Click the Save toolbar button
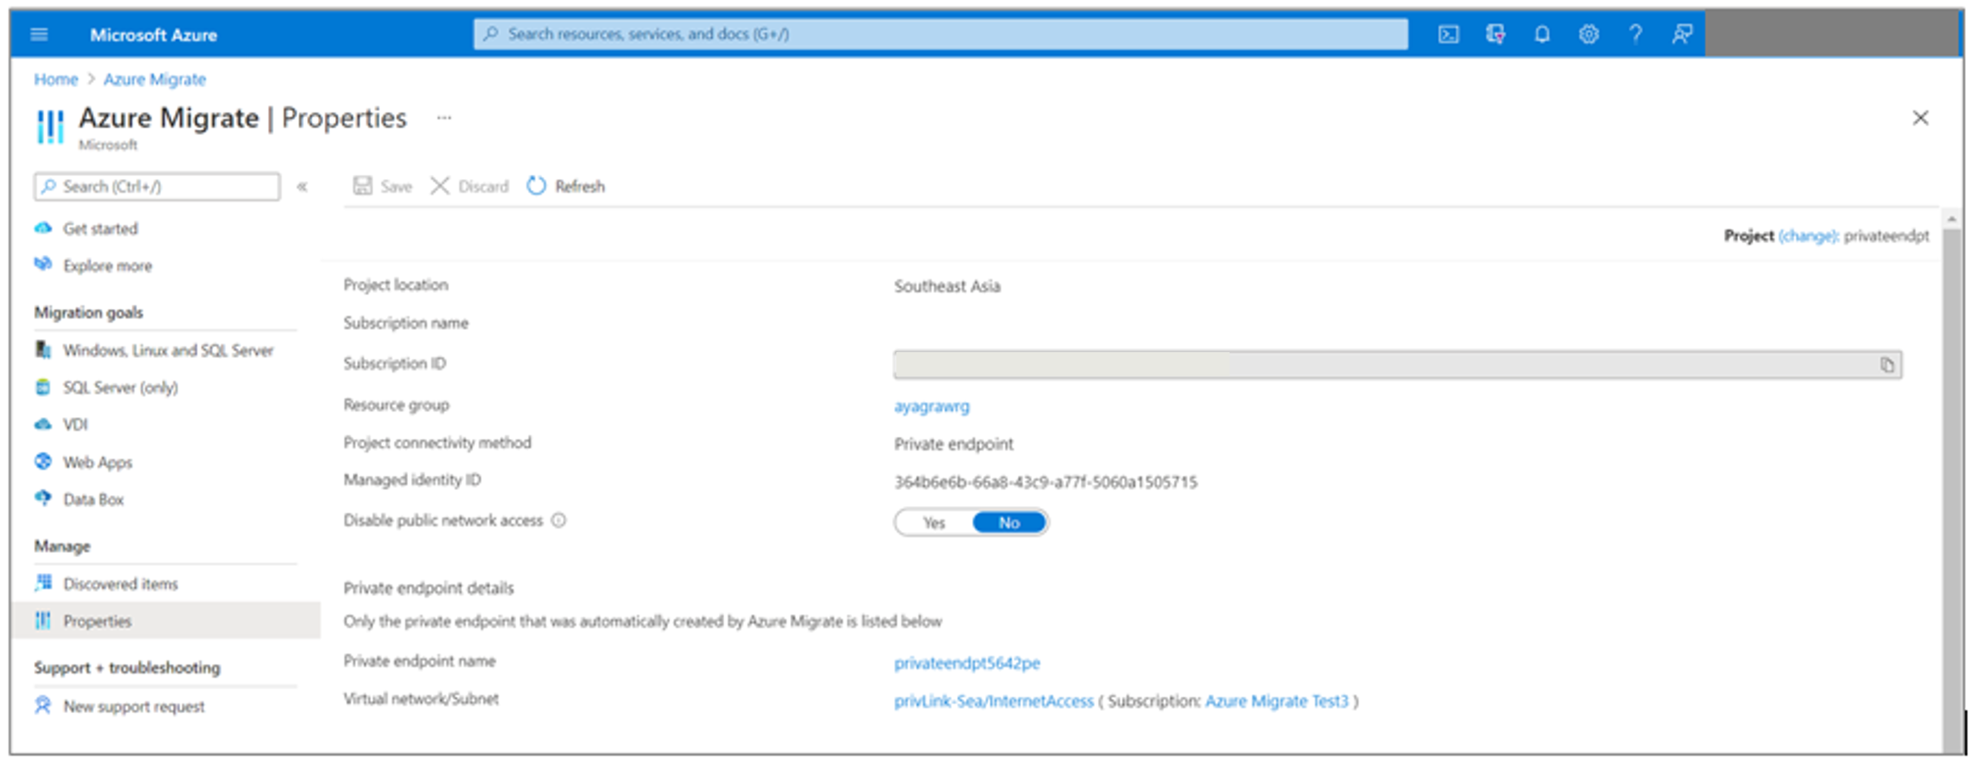This screenshot has height=760, width=1976. pos(383,186)
